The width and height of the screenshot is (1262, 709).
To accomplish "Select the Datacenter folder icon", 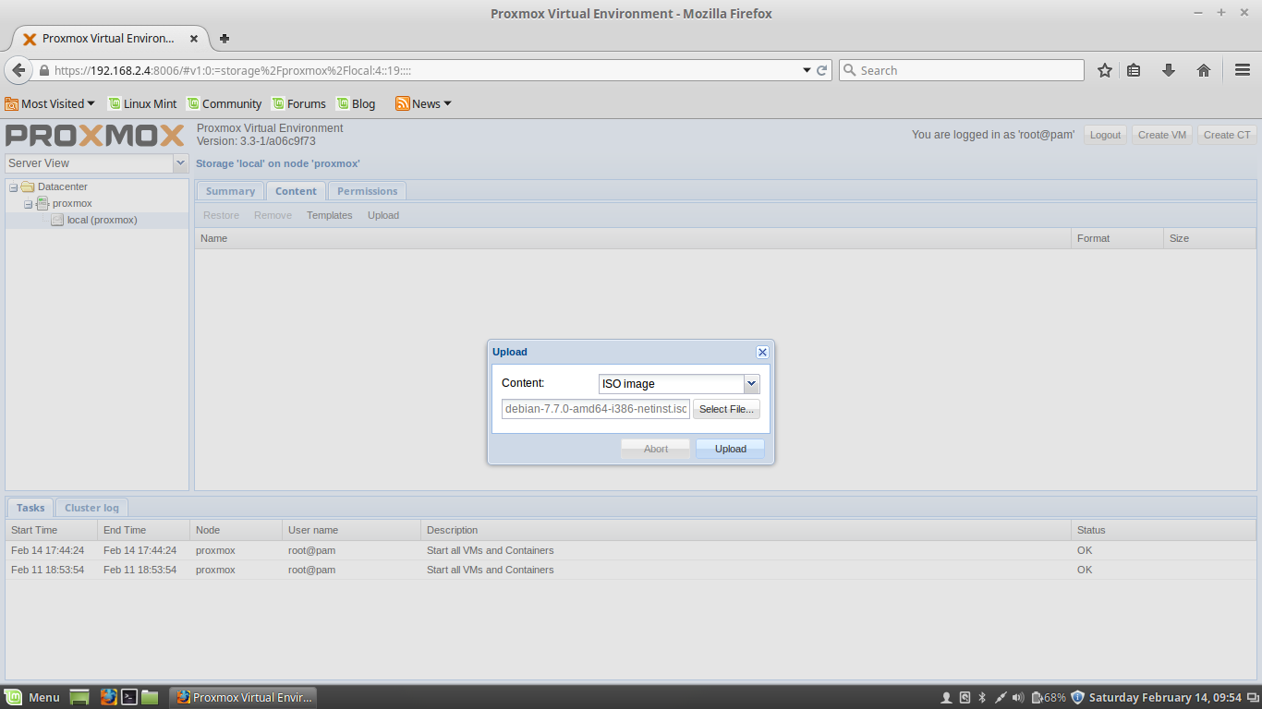I will coord(28,186).
